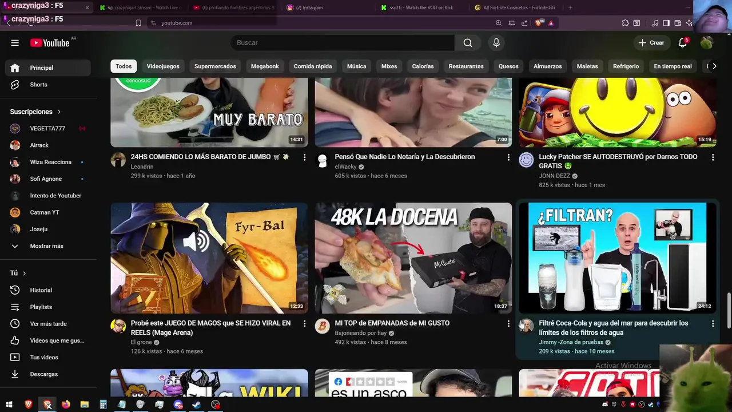Viewport: 732px width, 412px height.
Task: Open options for Lucky Patcher video
Action: [x=713, y=157]
